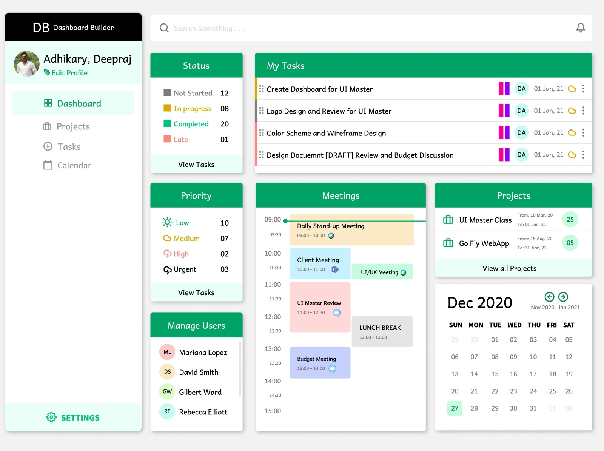Click the DA avatar on Color Scheme task

[521, 133]
